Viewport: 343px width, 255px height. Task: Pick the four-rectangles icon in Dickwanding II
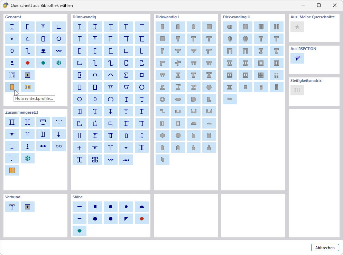(x=277, y=27)
